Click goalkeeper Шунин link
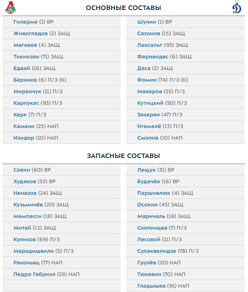This screenshot has height=292, width=248. click(x=146, y=22)
